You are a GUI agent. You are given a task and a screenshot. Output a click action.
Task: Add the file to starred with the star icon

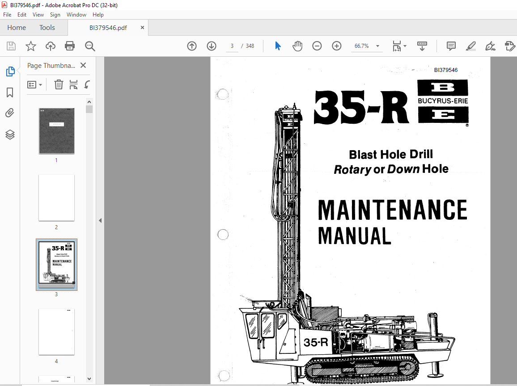(31, 46)
